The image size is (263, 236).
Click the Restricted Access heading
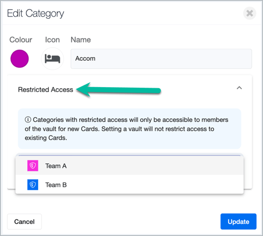[45, 90]
